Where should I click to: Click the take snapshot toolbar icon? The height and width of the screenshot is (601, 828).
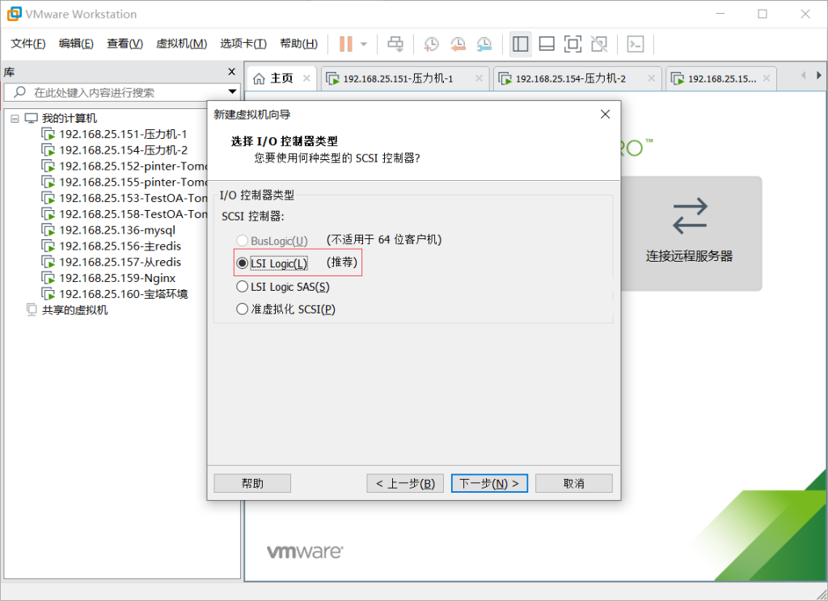point(432,44)
